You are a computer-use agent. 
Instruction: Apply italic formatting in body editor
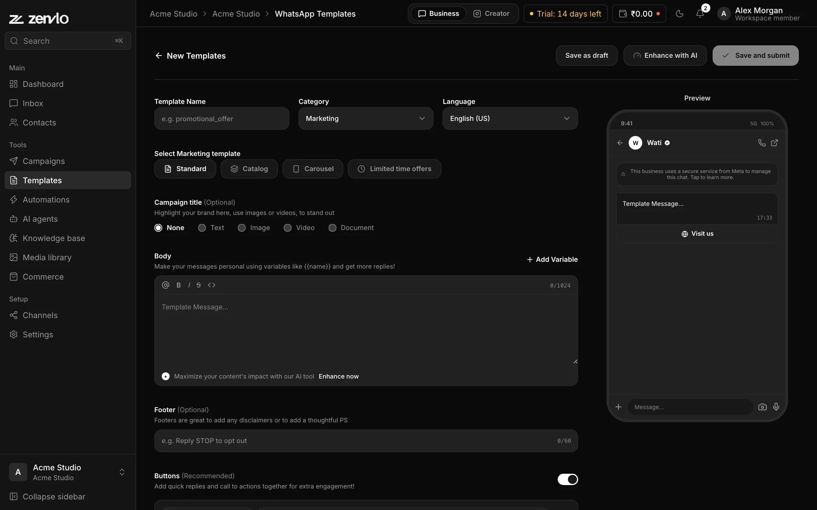pos(189,285)
